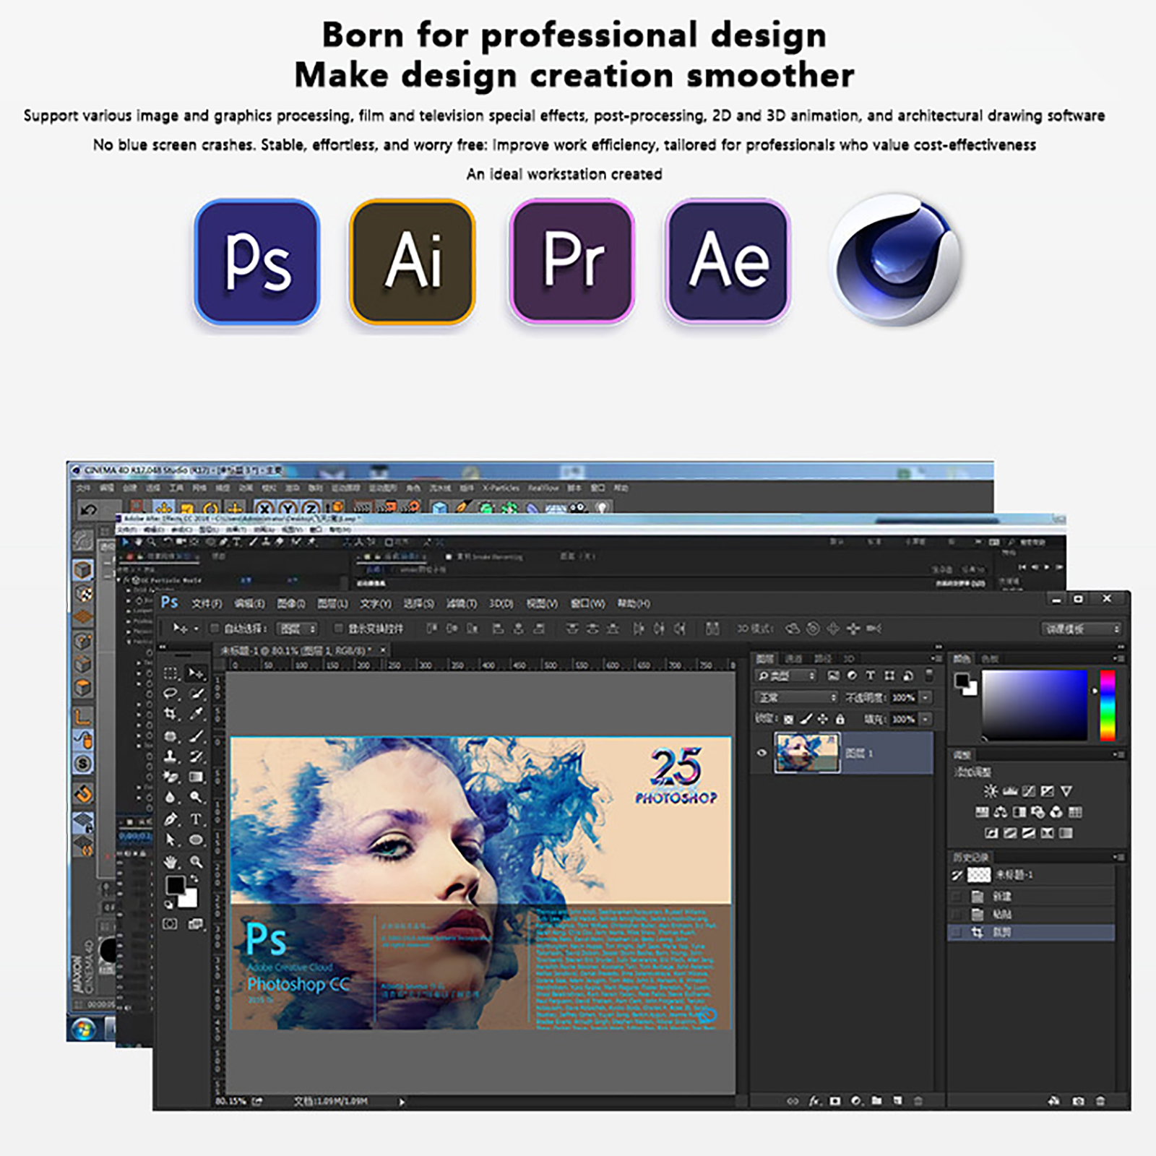Check the show transform controls checkbox
The width and height of the screenshot is (1156, 1156).
(338, 629)
